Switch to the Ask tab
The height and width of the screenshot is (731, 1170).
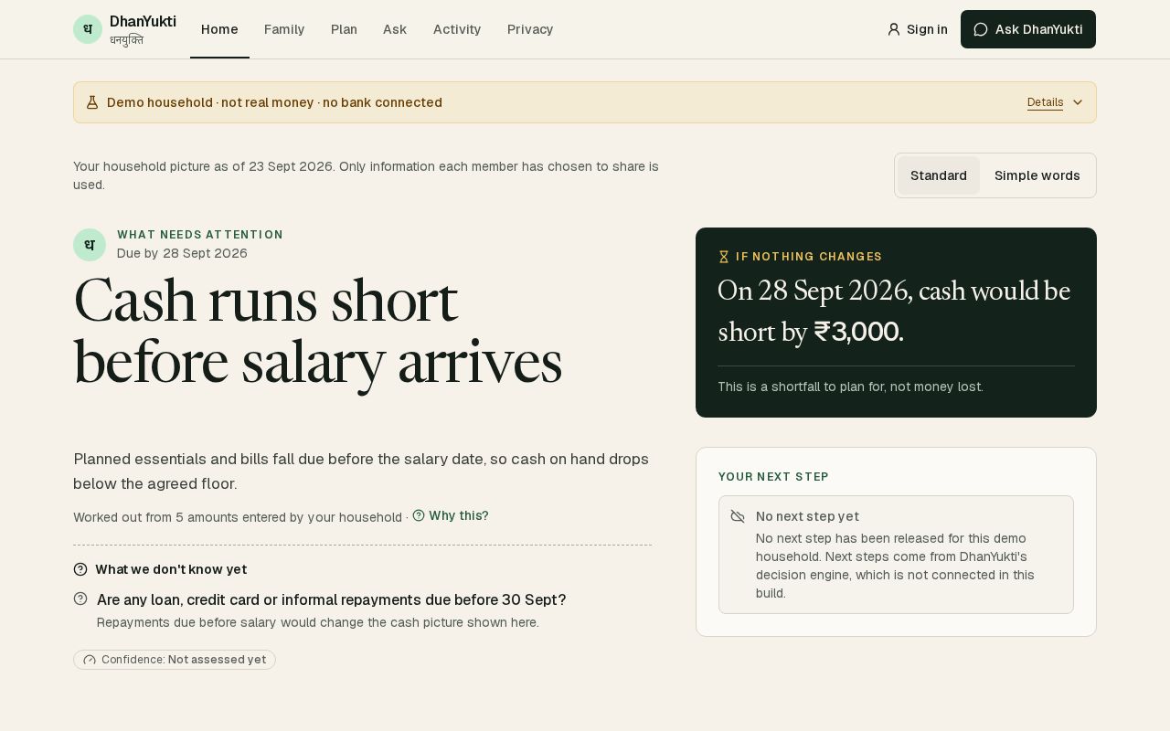pyautogui.click(x=395, y=29)
